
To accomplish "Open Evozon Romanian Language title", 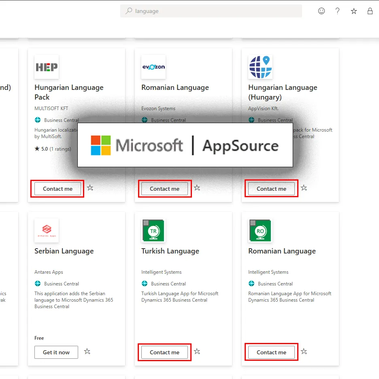I will tap(175, 87).
